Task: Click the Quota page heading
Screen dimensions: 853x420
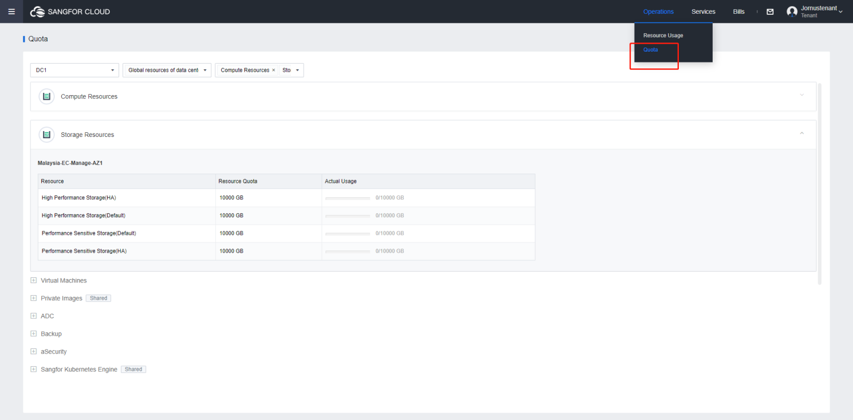Action: pyautogui.click(x=38, y=39)
